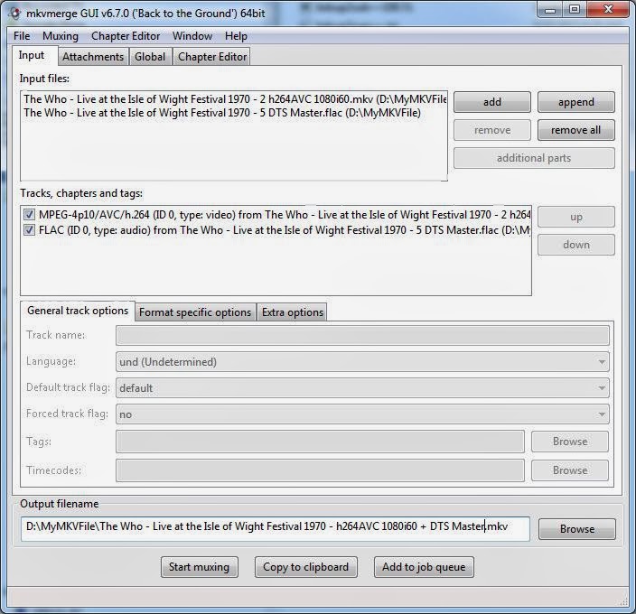Select the General track options tab
636x614 pixels.
(x=78, y=311)
